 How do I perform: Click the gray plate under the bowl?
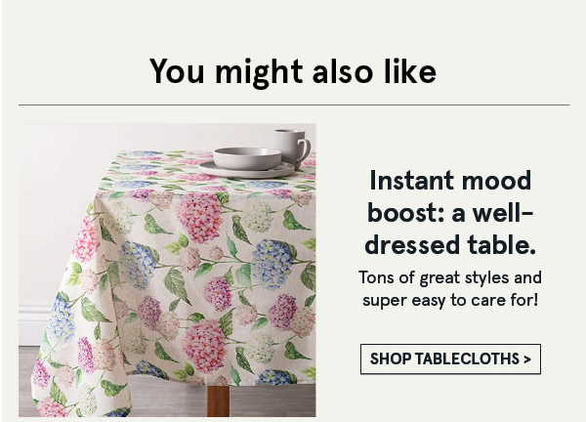247,170
